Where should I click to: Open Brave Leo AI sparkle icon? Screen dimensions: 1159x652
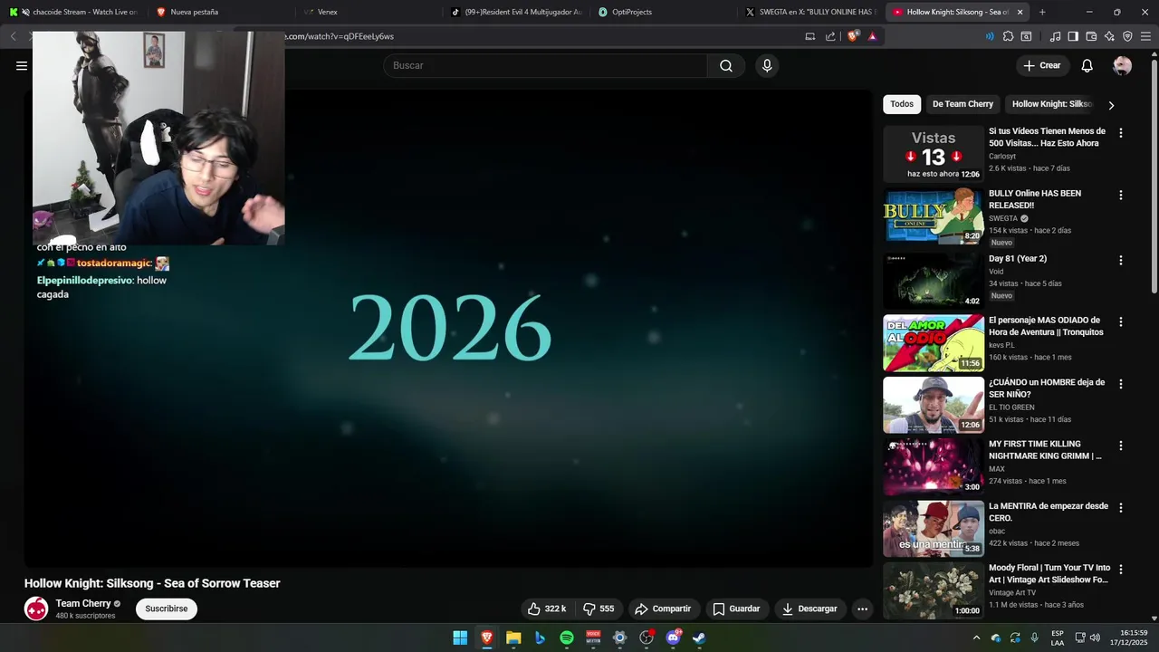pos(1109,36)
